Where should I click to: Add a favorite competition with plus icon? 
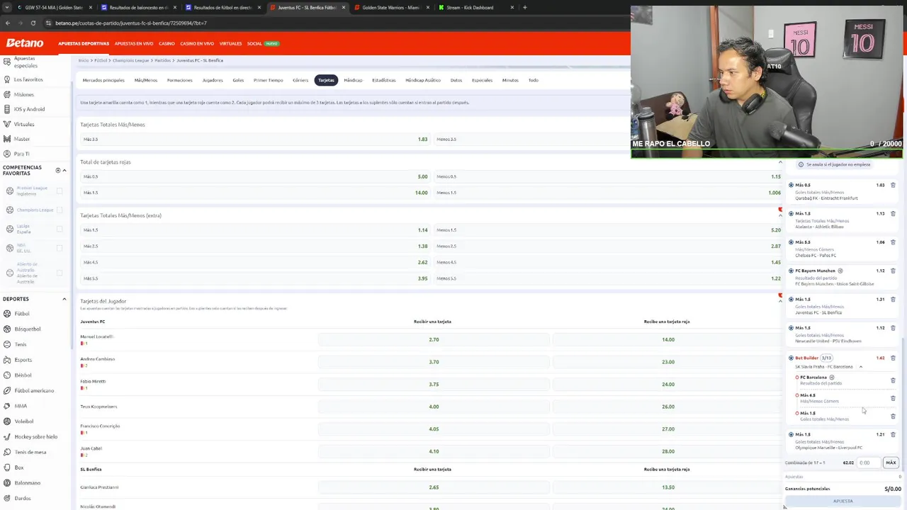pyautogui.click(x=58, y=170)
